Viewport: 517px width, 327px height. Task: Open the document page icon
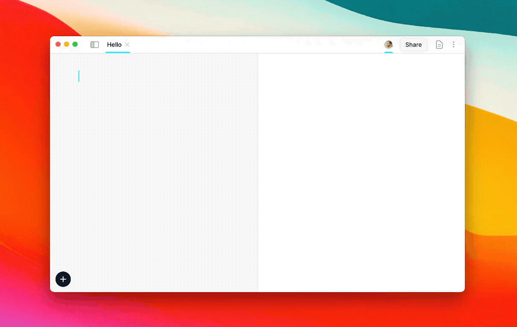point(439,44)
